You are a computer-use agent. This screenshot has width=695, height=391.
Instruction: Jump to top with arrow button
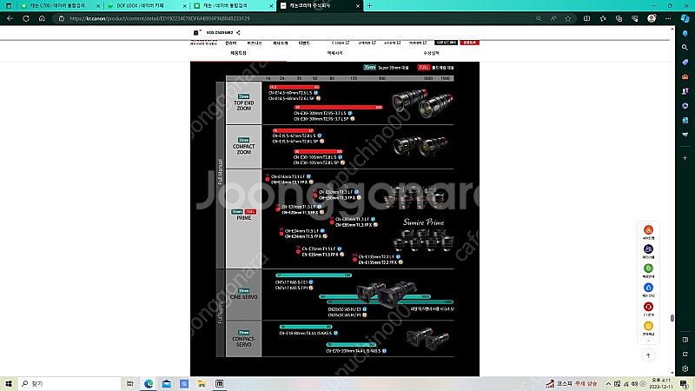tap(648, 355)
